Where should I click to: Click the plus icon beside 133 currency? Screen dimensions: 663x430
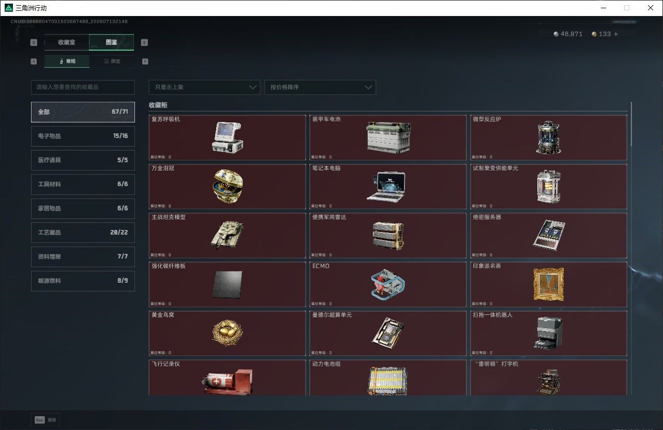pos(615,34)
